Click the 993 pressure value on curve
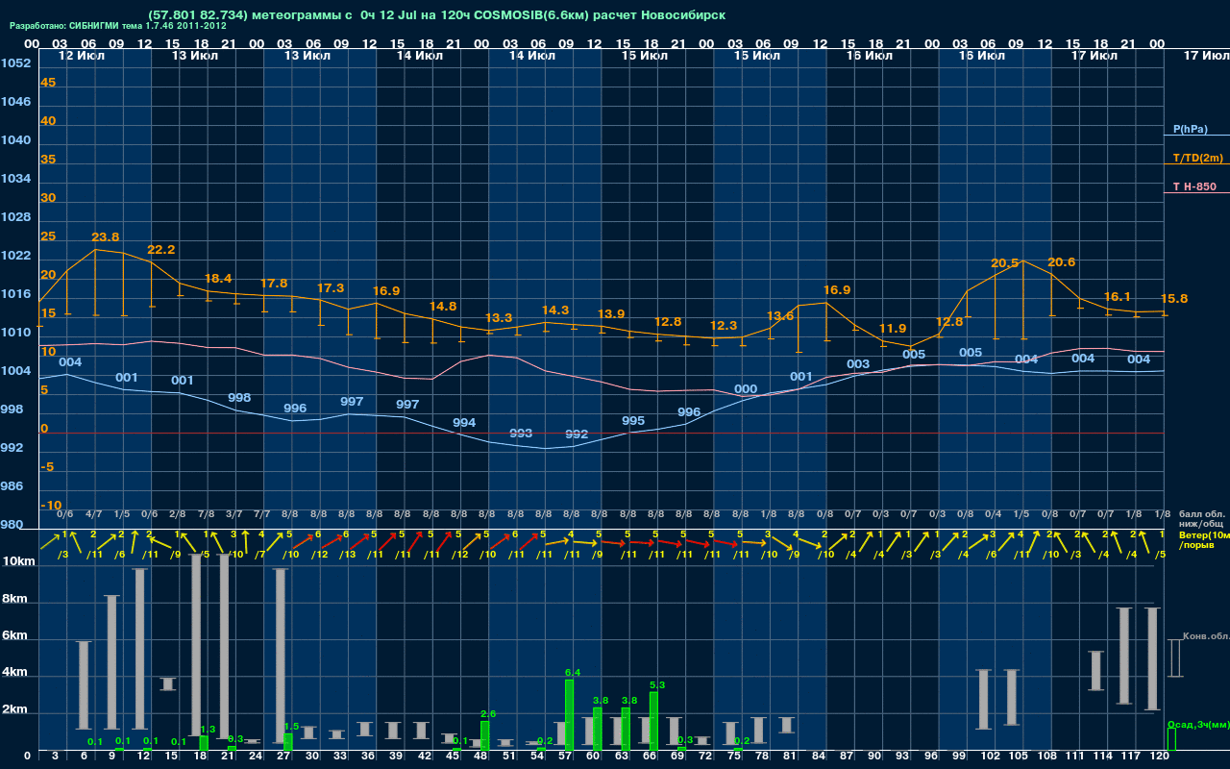The image size is (1230, 769). 520,433
